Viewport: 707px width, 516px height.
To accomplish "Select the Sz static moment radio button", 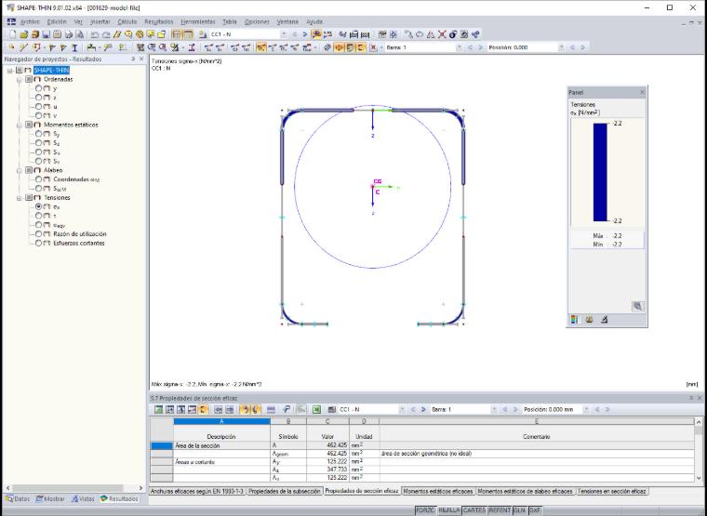I will [39, 143].
